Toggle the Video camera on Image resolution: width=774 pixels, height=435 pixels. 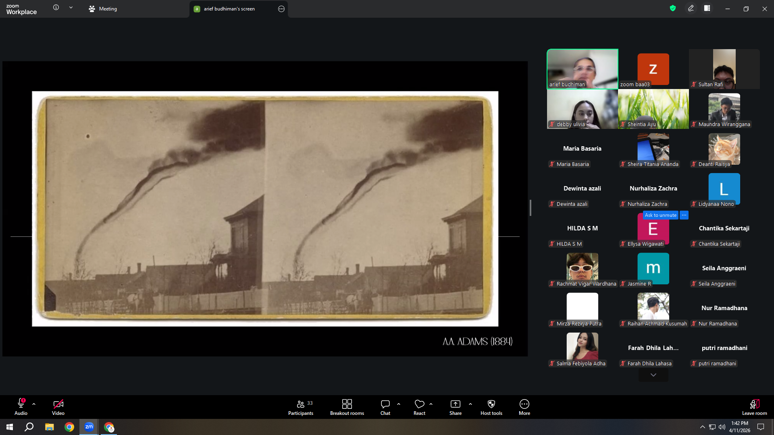pyautogui.click(x=58, y=407)
